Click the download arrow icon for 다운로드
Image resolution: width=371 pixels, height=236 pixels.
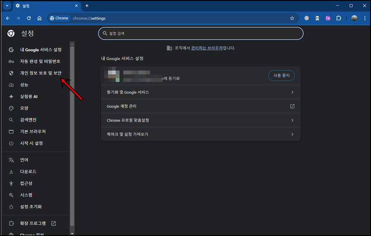pos(11,172)
